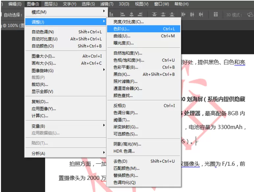Click the Distribute horizontal centers icon
Viewport: 254px width, 192px height.
[x=192, y=14]
